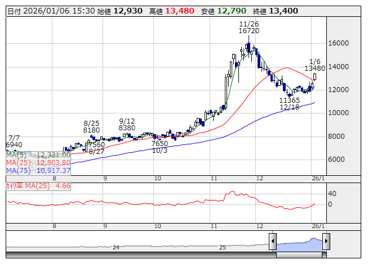
Task: Click the 高値 13,480 value in header
Action: (172, 11)
